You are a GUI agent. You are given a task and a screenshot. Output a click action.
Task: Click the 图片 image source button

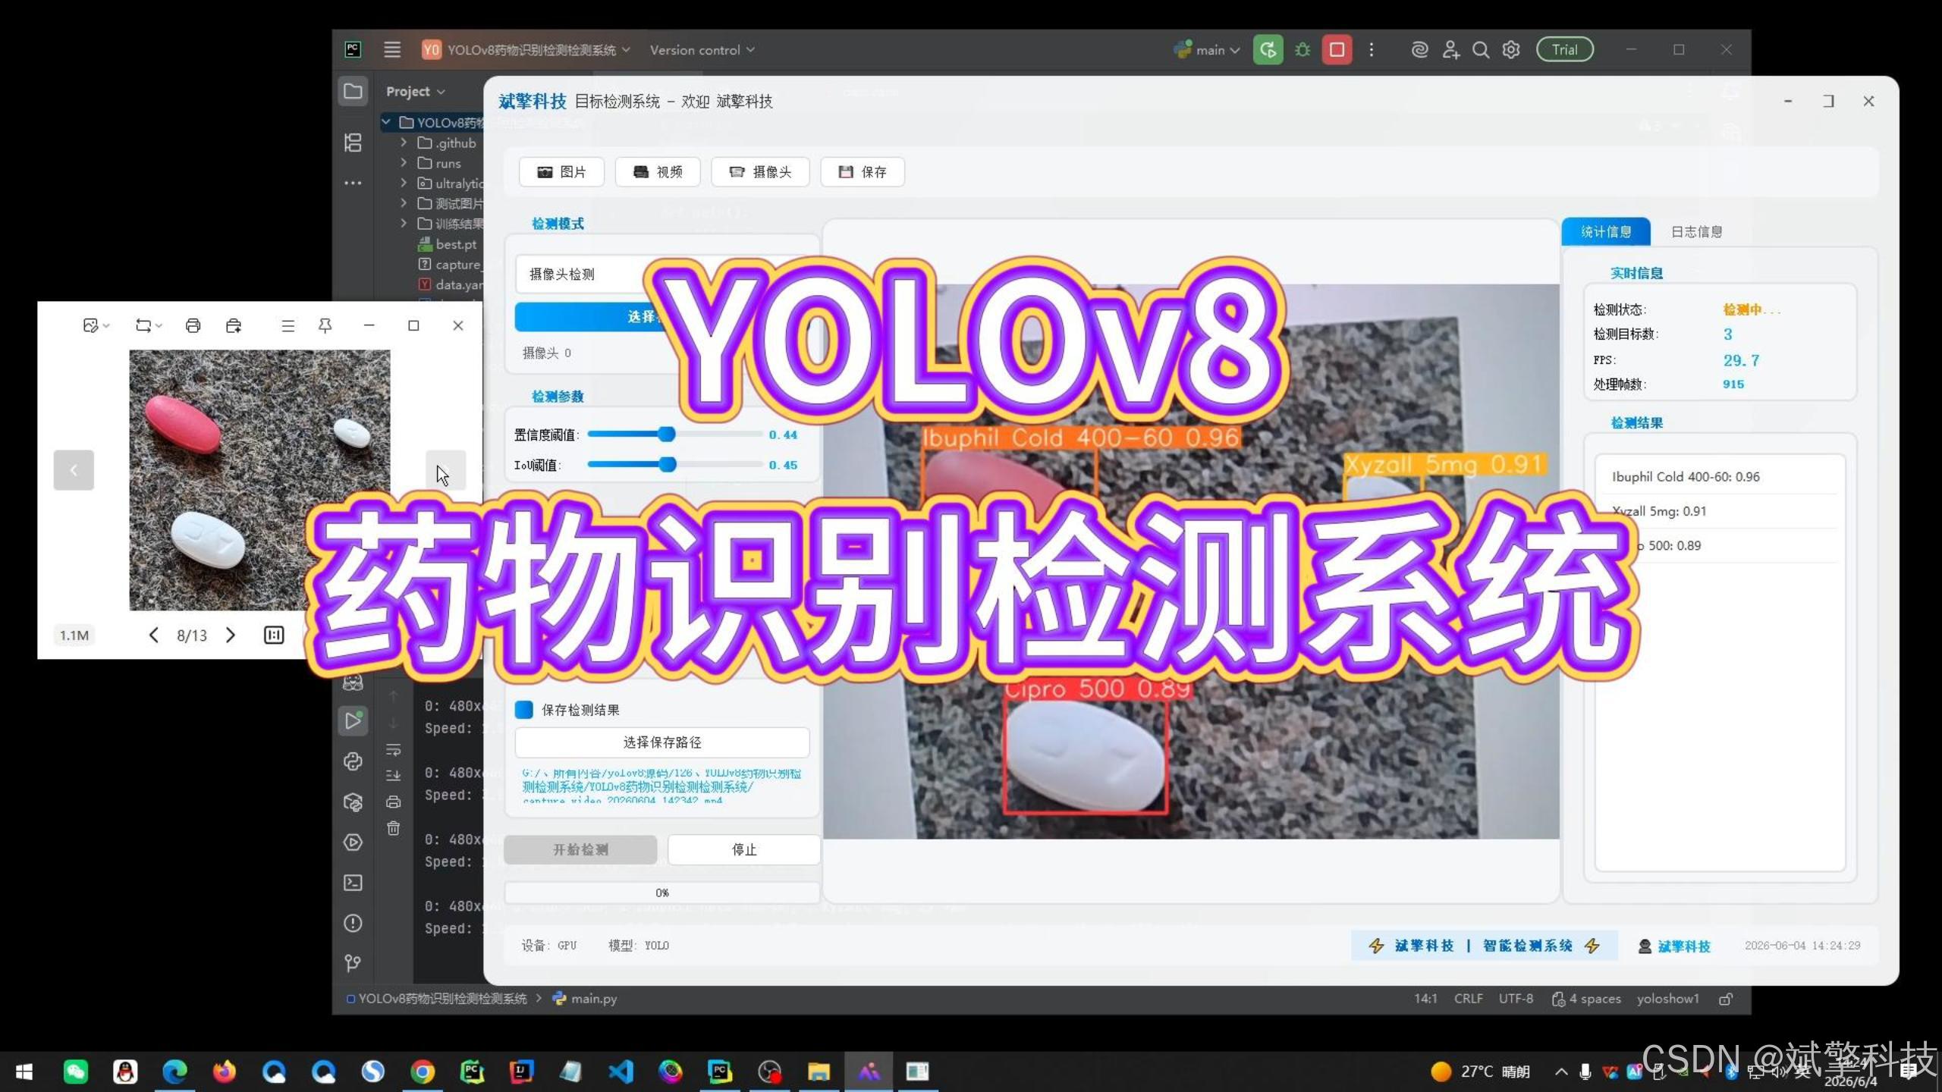tap(561, 172)
